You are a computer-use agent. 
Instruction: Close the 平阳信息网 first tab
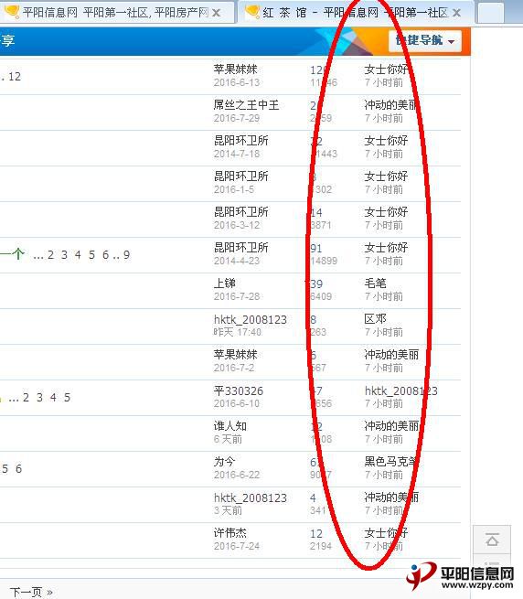click(x=216, y=13)
